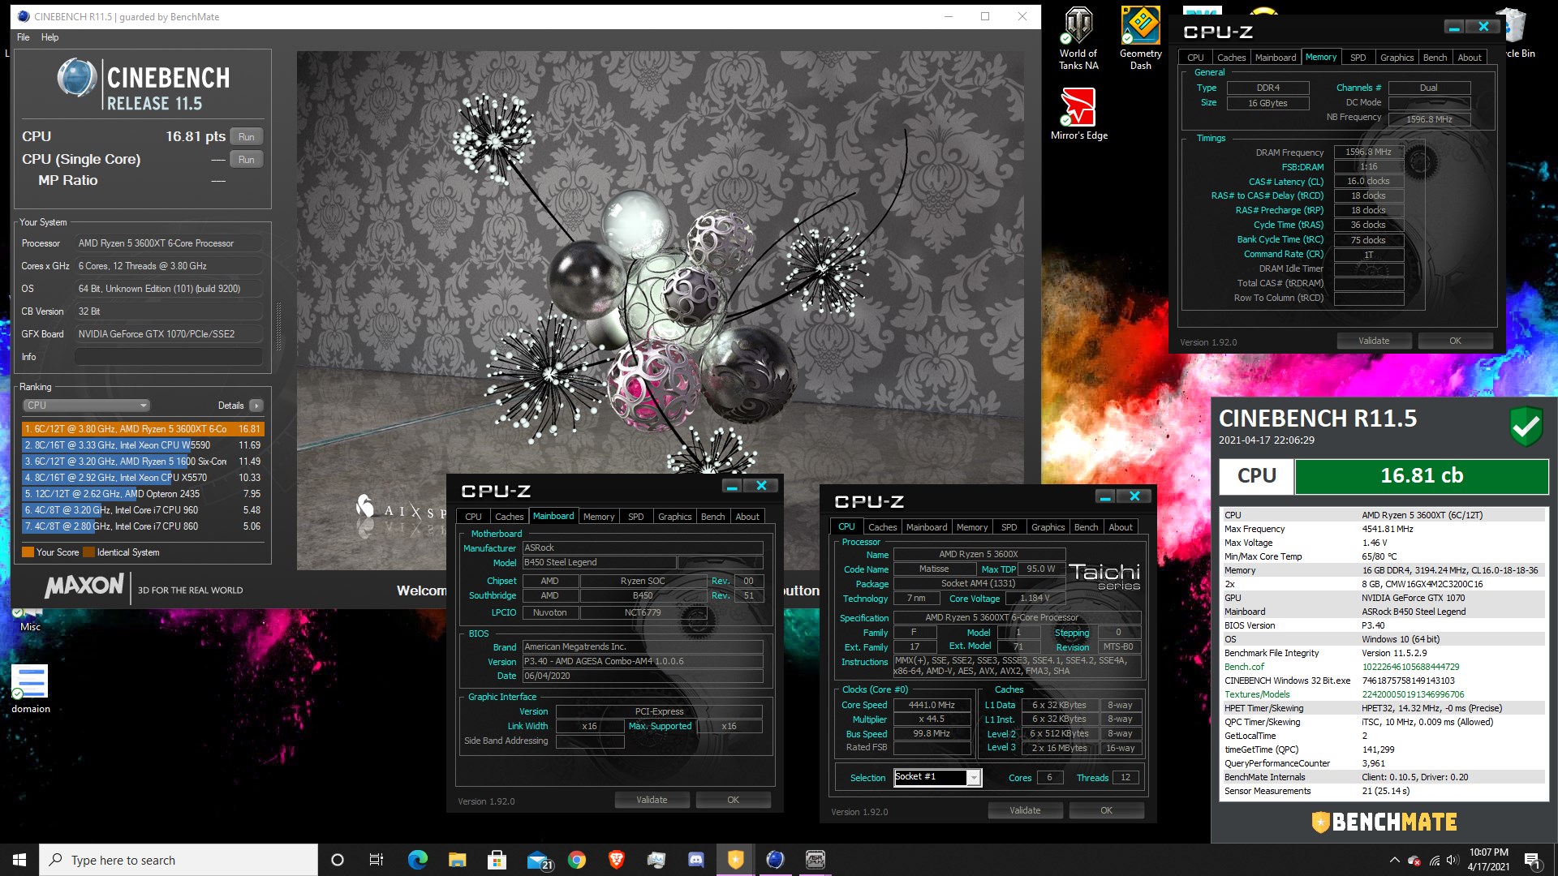Open the Recycle Bin desktop icon
Viewport: 1558px width, 876px height.
click(1516, 32)
